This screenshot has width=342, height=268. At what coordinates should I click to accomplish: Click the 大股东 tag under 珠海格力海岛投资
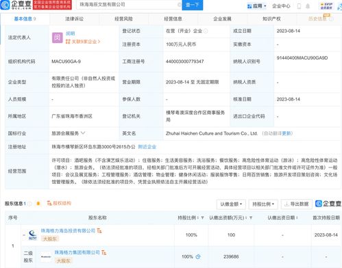click(50, 239)
